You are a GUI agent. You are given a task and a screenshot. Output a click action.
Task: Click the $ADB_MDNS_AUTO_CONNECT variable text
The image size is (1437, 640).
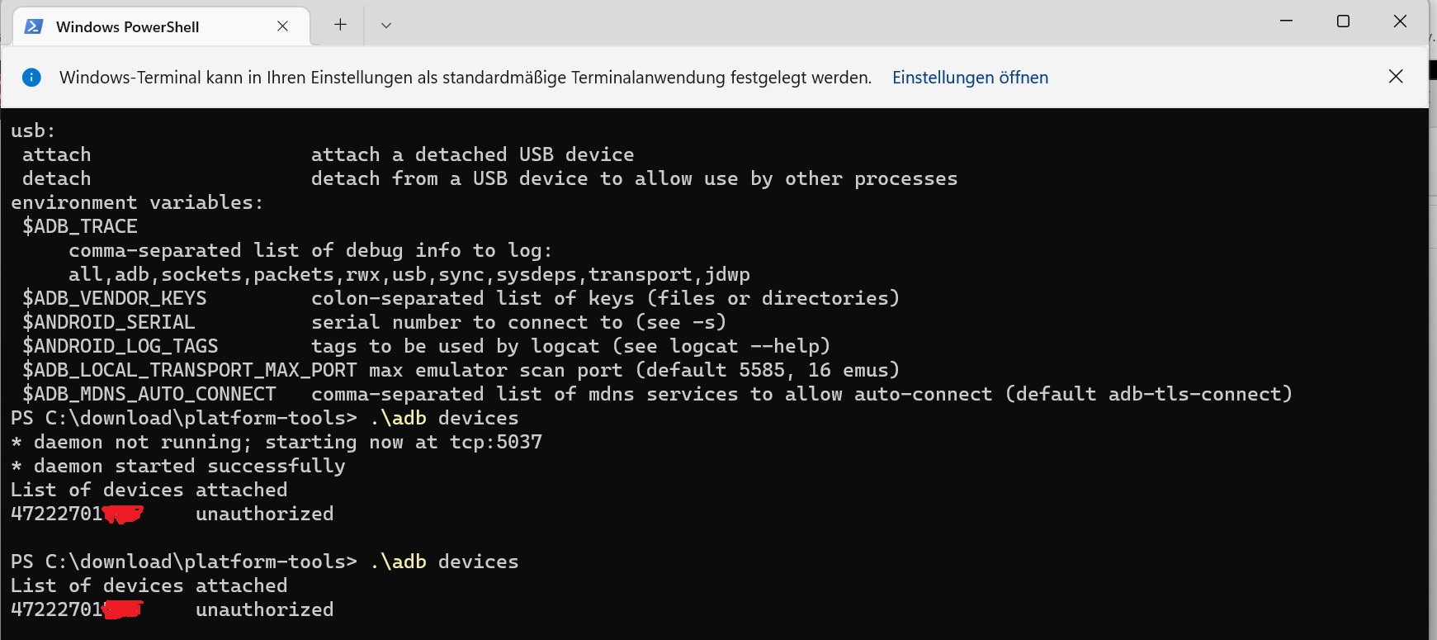tap(149, 394)
